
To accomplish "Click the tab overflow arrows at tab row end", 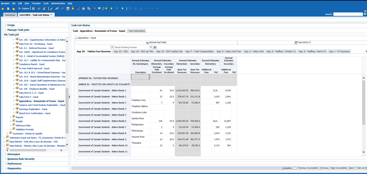I will pyautogui.click(x=366, y=51).
